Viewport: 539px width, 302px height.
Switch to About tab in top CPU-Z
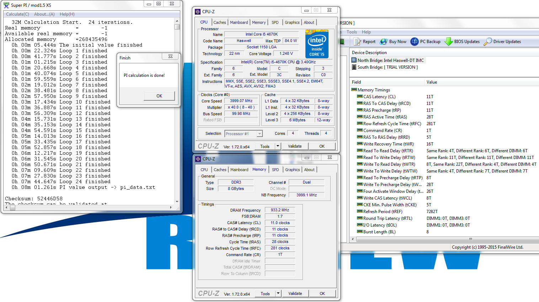309,22
